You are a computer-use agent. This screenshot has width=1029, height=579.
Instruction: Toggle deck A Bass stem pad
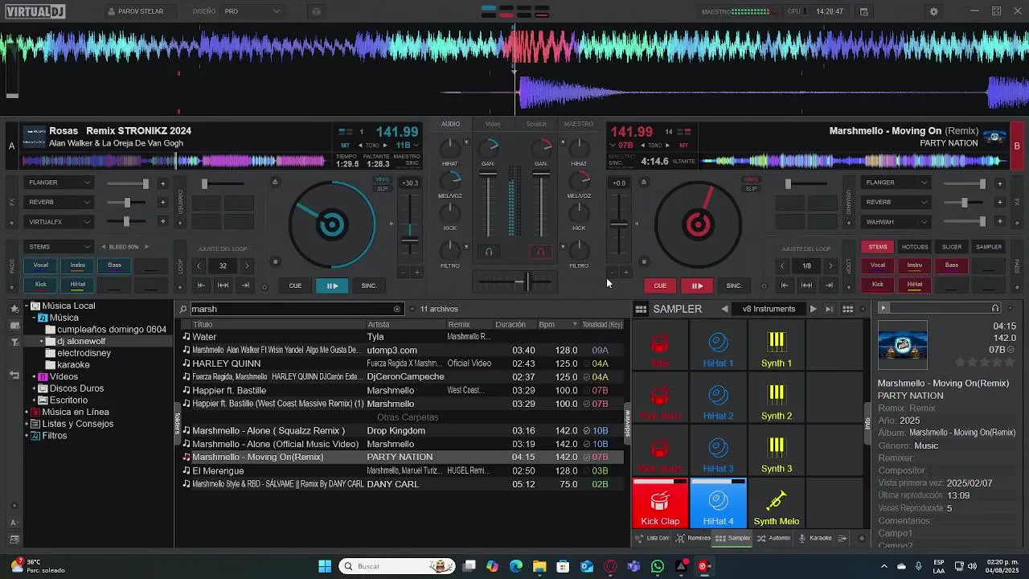click(x=115, y=265)
